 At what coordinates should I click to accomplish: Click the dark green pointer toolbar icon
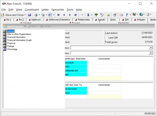click(134, 14)
